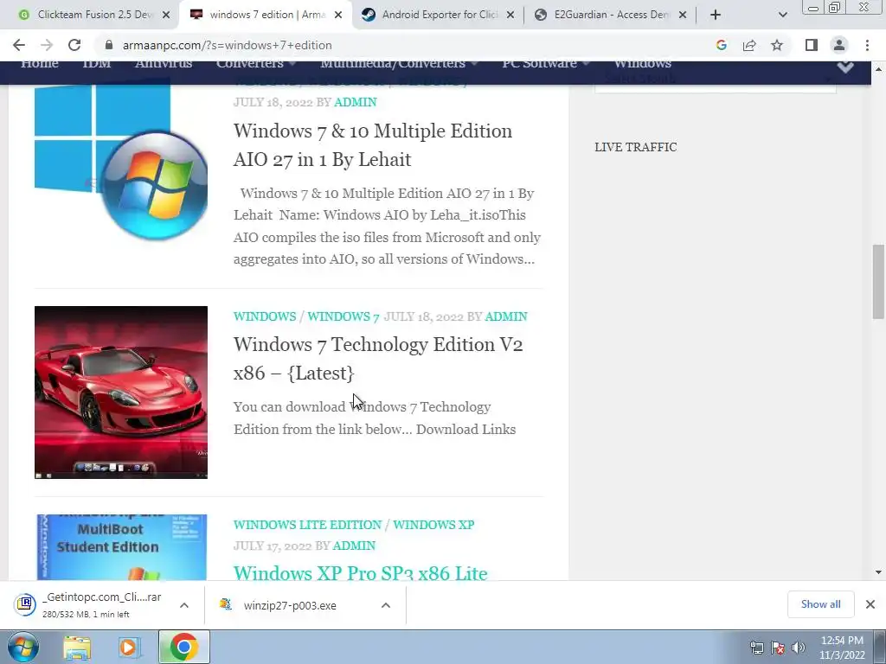Click the page vertical scrollbar thumb
886x664 pixels.
point(878,281)
